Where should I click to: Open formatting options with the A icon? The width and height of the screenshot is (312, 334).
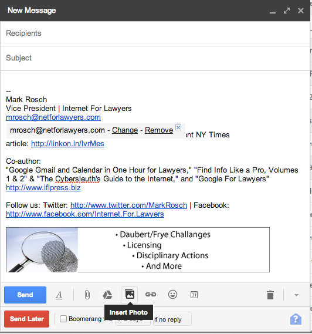click(x=59, y=295)
